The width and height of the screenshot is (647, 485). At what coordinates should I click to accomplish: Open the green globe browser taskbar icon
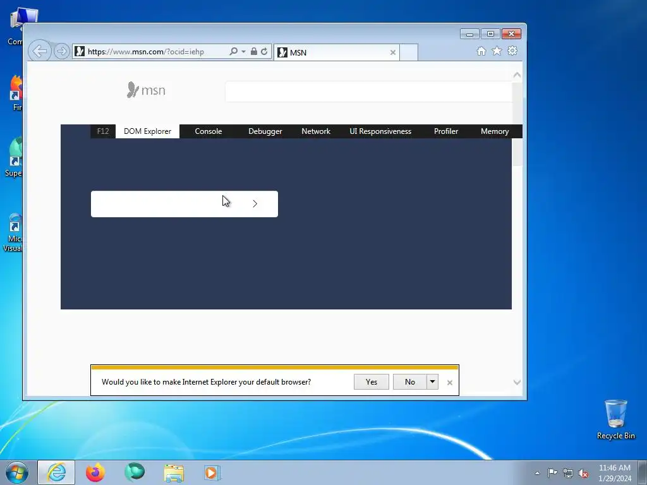135,472
